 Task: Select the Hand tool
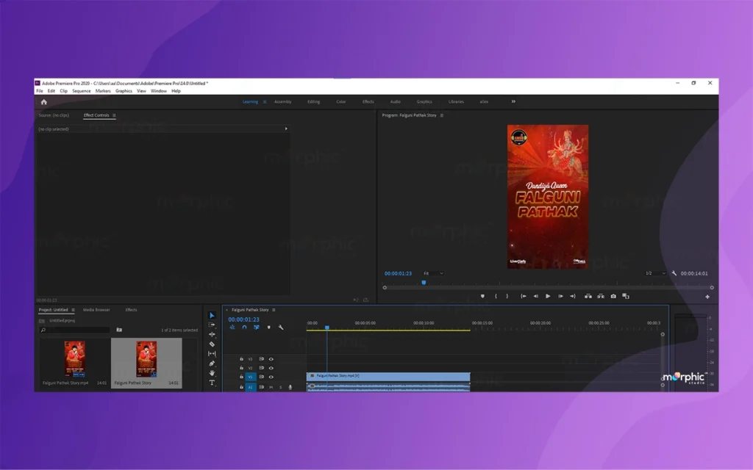[212, 372]
